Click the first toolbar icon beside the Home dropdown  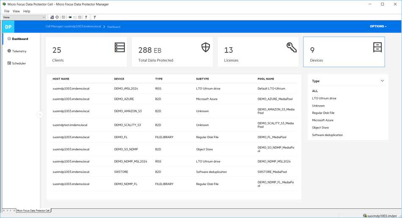click(x=52, y=17)
